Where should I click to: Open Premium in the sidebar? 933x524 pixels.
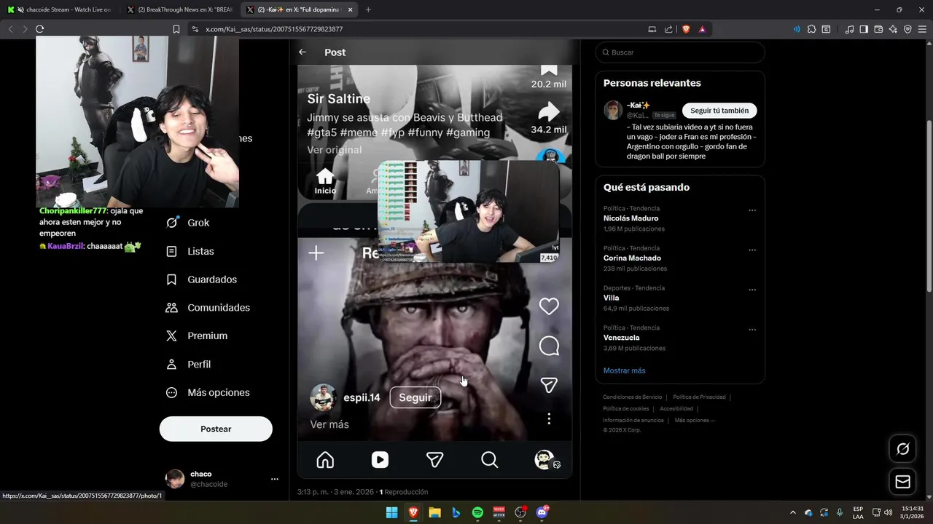pyautogui.click(x=197, y=336)
